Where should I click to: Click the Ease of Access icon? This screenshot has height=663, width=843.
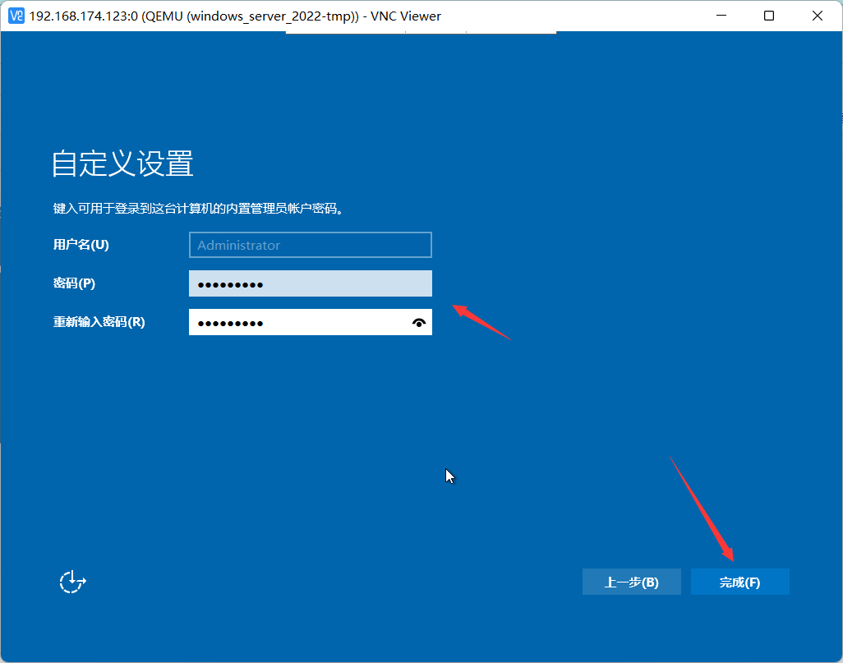point(72,582)
